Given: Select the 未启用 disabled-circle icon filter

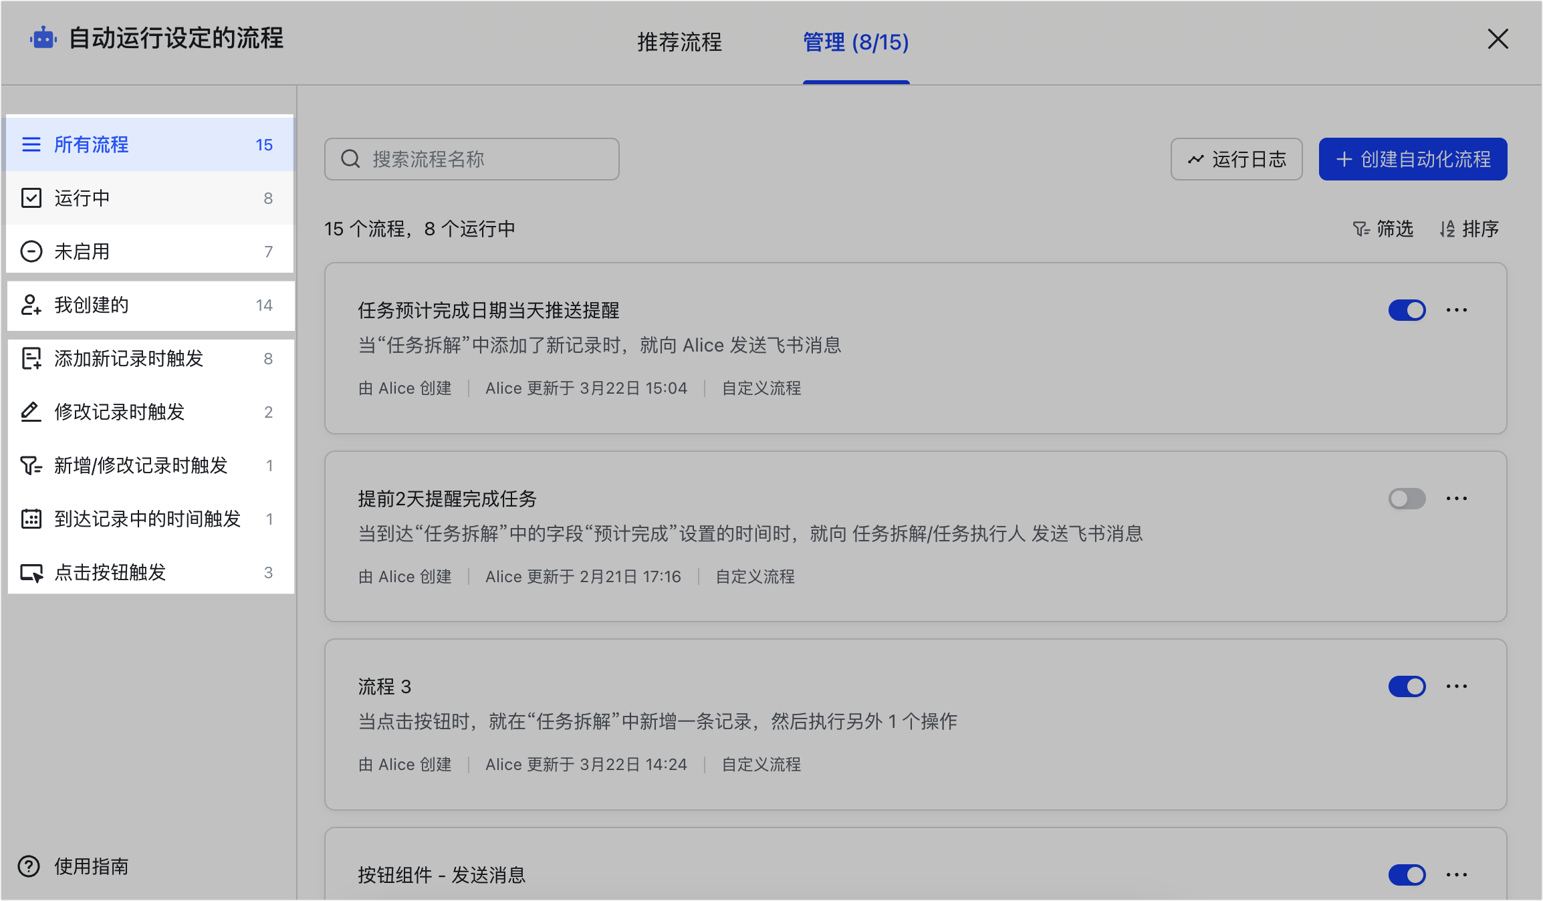Looking at the screenshot, I should pos(31,251).
